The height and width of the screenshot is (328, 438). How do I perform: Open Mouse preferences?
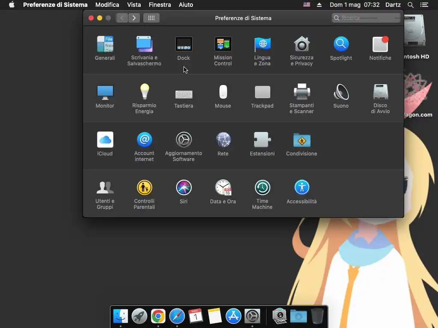(x=223, y=96)
